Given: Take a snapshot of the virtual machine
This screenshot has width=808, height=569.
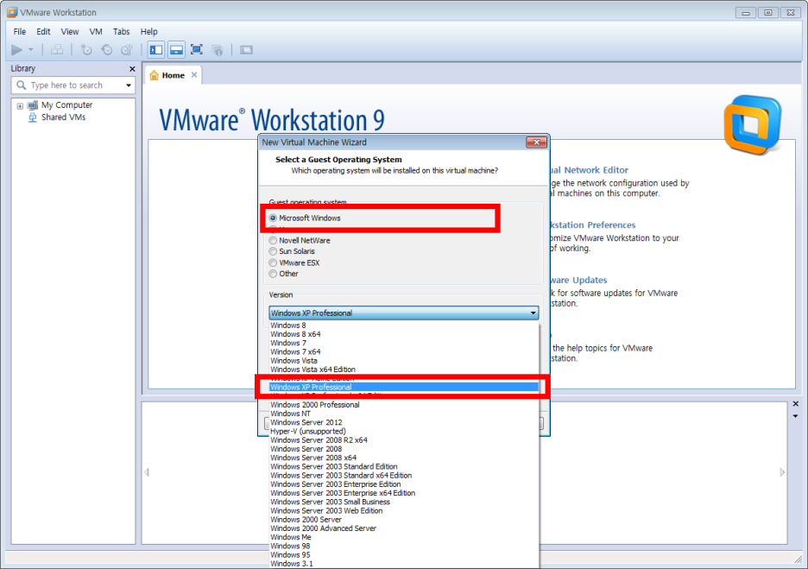Looking at the screenshot, I should click(x=86, y=49).
